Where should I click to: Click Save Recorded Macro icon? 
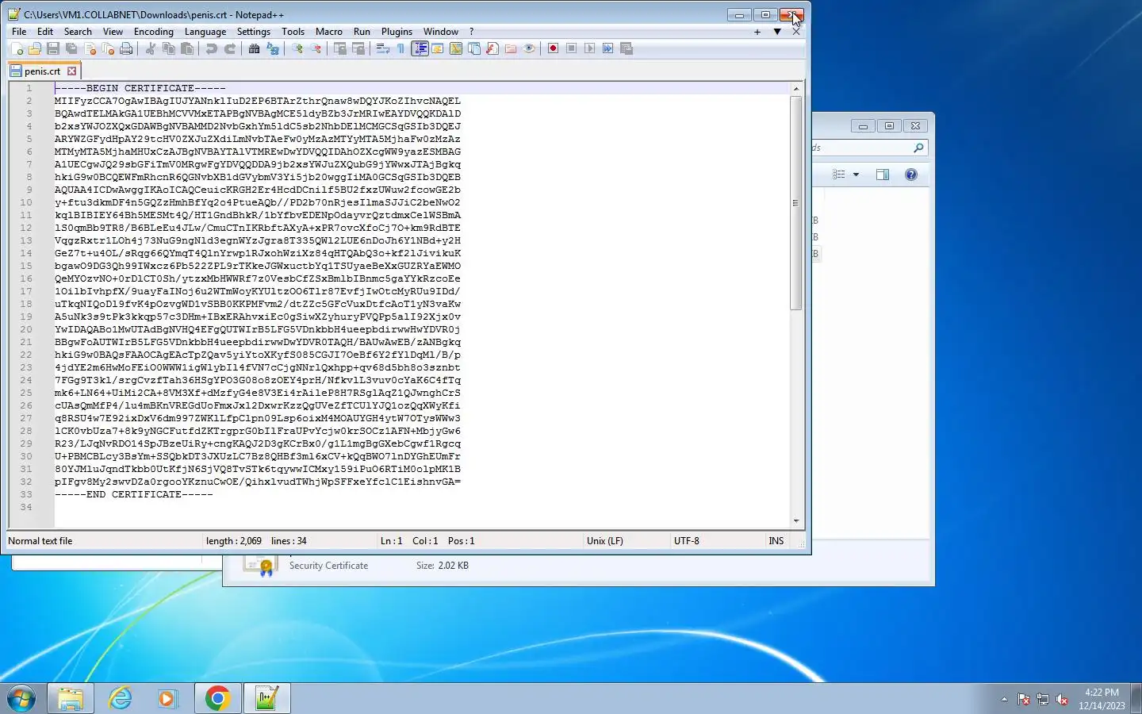coord(627,48)
